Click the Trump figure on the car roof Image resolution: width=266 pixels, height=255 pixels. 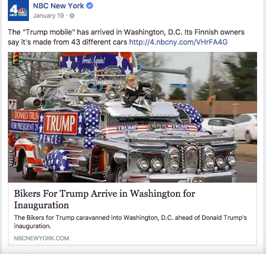pyautogui.click(x=139, y=91)
